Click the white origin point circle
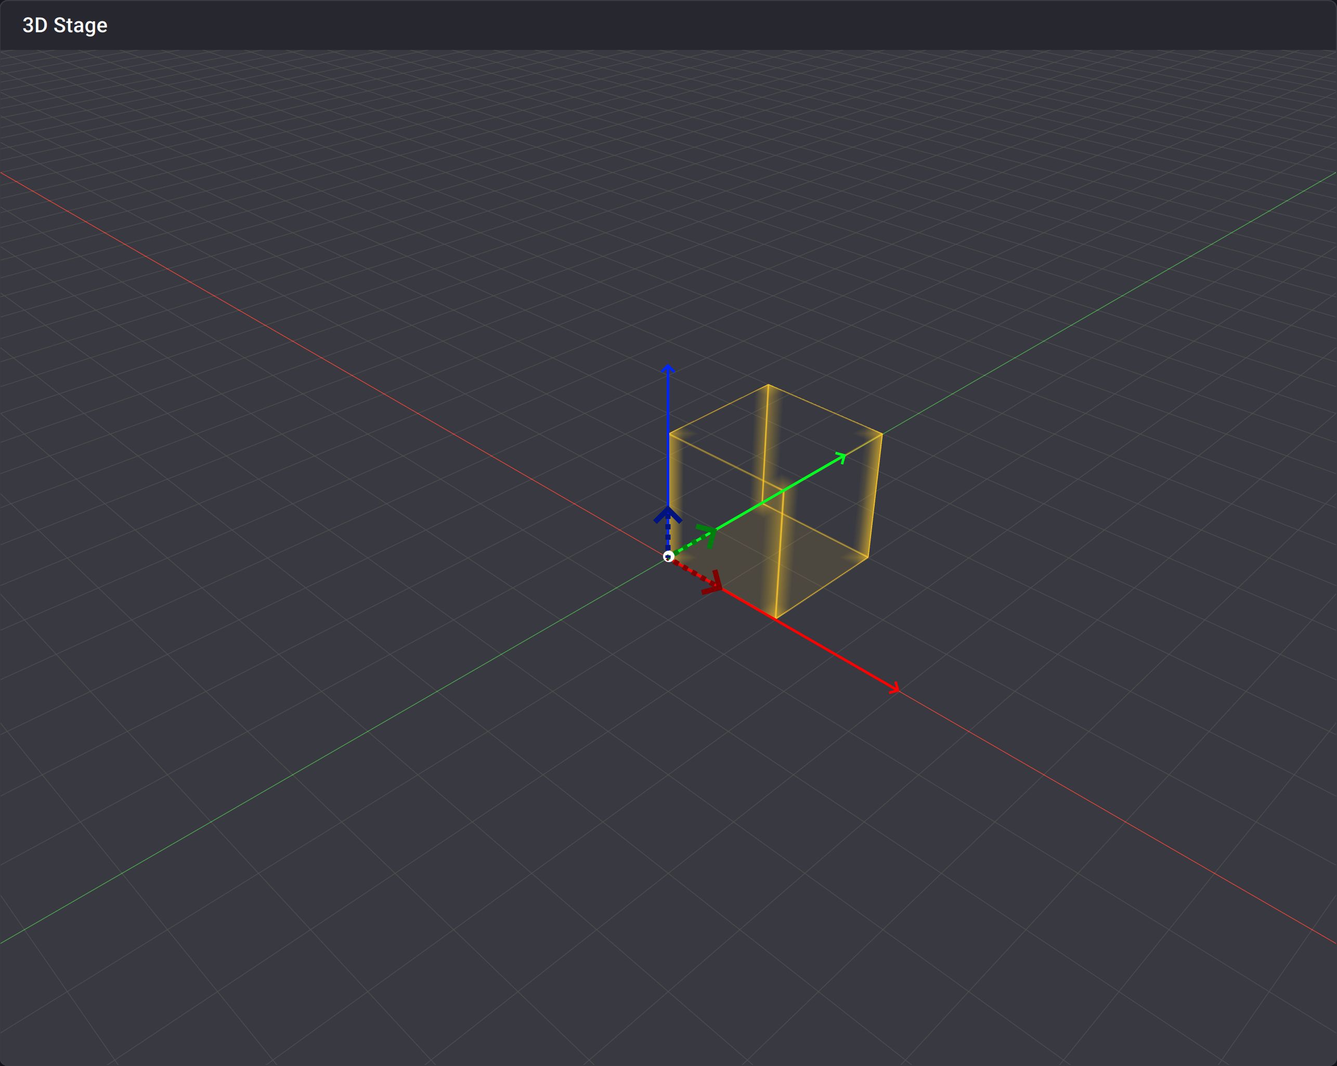Viewport: 1337px width, 1066px height. pos(668,556)
